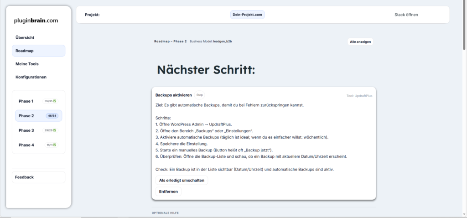Viewport: 467px width, 218px height.
Task: Toggle step via Als erledigt umschalten
Action: click(x=182, y=180)
